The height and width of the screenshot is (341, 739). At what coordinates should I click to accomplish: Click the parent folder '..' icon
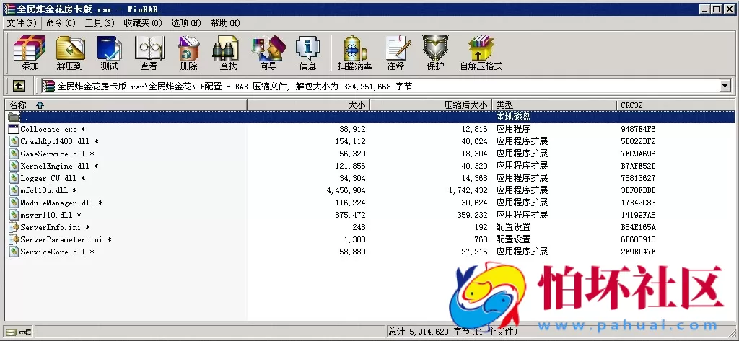tap(14, 117)
